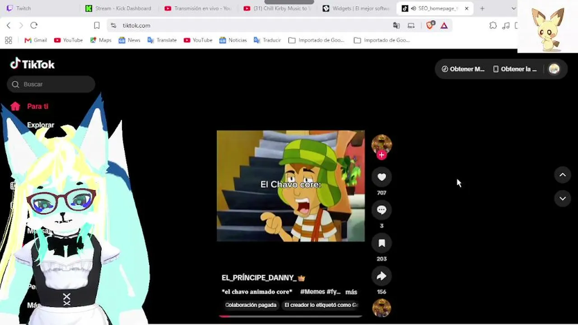The height and width of the screenshot is (325, 578).
Task: Click the TikTok logo
Action: pyautogui.click(x=32, y=64)
